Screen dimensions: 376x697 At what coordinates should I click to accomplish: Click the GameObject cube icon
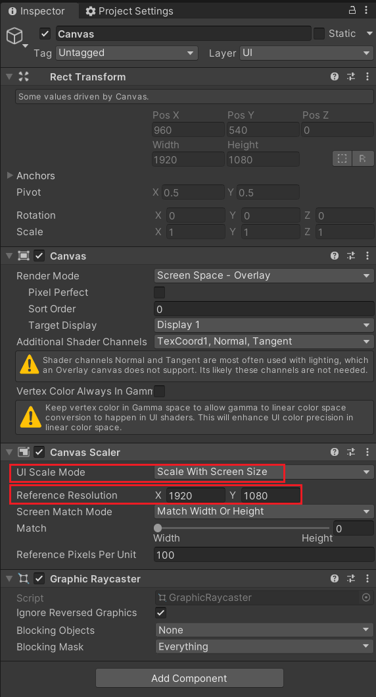(x=14, y=36)
